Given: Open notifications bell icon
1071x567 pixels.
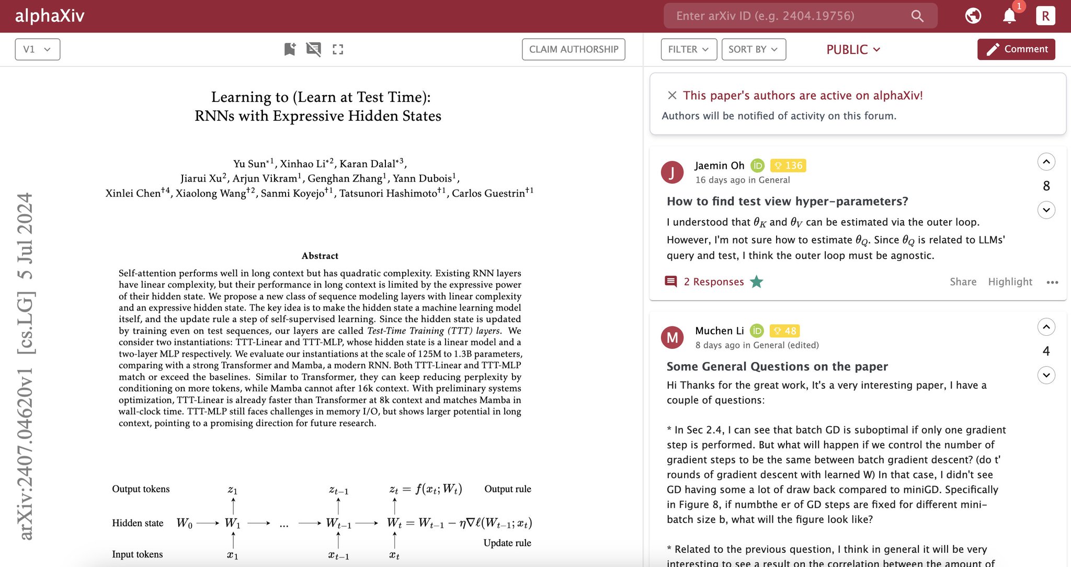Looking at the screenshot, I should (x=1009, y=16).
